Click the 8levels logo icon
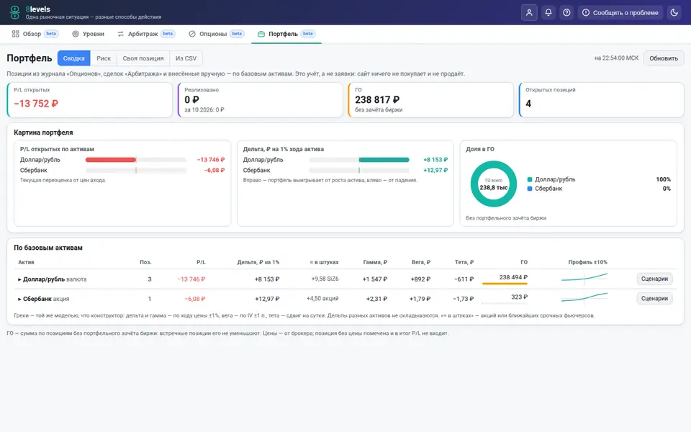691x432 pixels. (x=14, y=12)
